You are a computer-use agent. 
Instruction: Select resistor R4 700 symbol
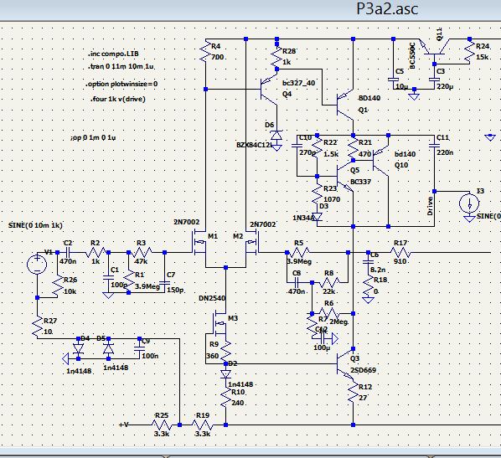(206, 51)
